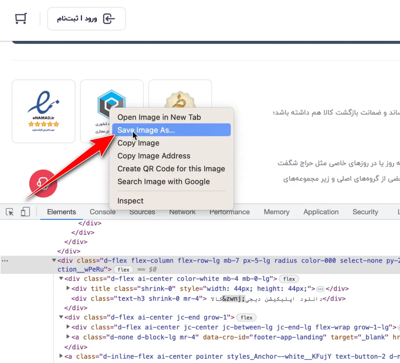Switch to the Memory tab
Screen dimensions: 400x363
pyautogui.click(x=276, y=212)
